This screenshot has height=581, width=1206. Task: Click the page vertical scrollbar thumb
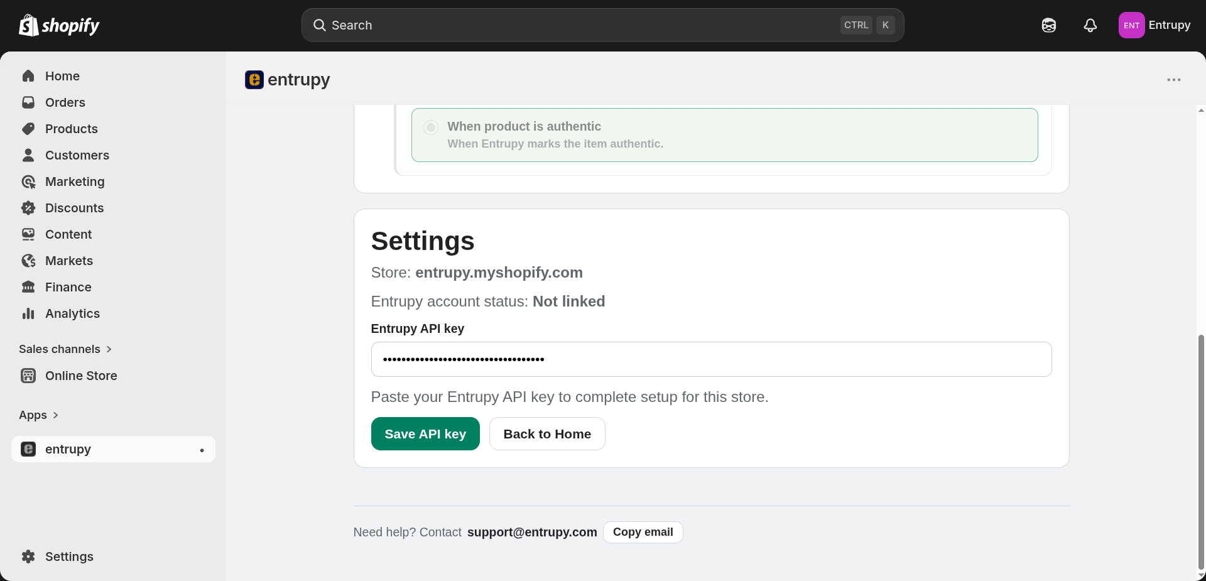point(1201,452)
